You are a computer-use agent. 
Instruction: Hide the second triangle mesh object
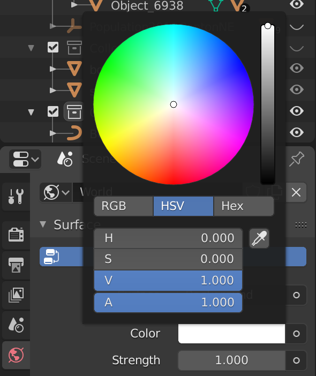[297, 89]
